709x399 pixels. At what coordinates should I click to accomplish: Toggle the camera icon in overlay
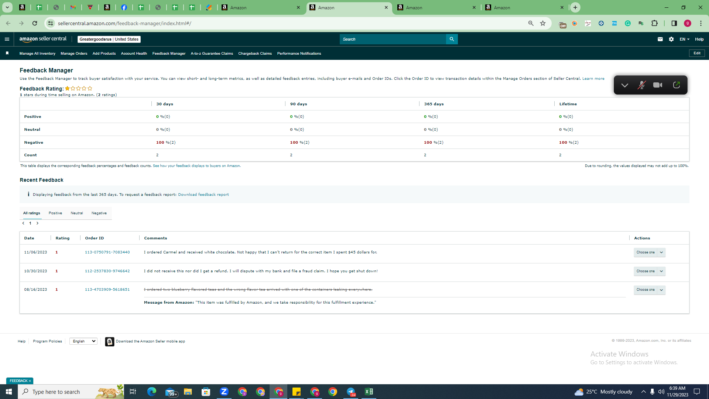click(x=658, y=85)
